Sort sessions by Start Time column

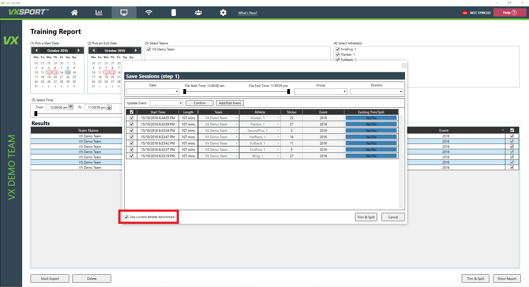(158, 112)
